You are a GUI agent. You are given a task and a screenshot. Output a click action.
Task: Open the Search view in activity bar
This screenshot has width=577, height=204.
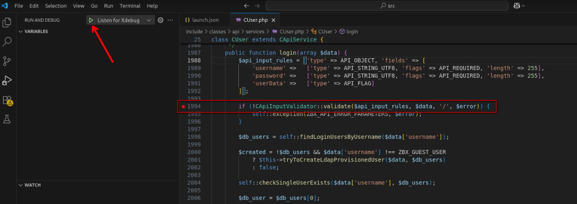7,42
